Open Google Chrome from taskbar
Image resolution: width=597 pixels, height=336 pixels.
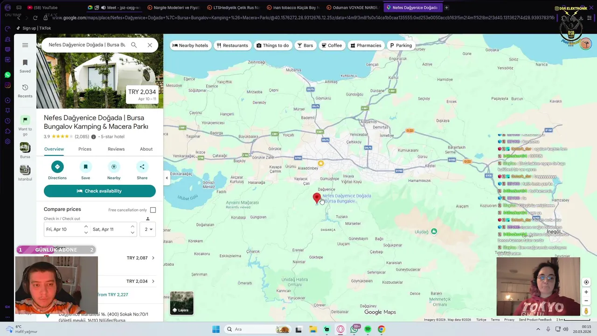(382, 329)
